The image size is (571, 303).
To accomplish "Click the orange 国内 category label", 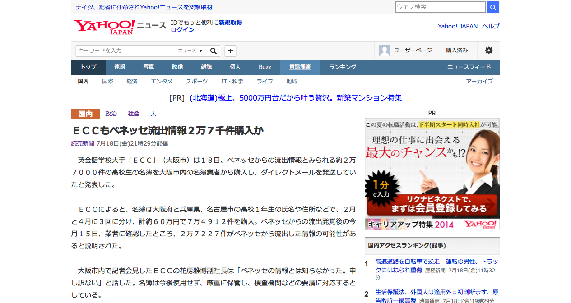I will [x=86, y=114].
